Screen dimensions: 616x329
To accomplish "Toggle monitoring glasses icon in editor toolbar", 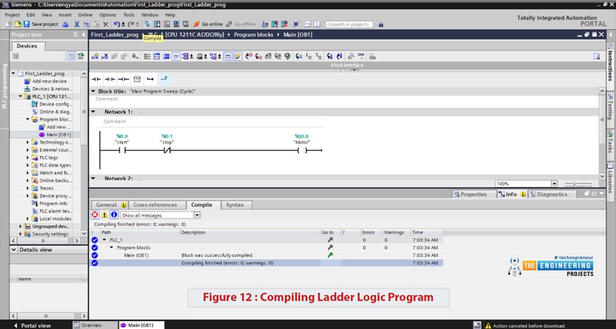I will [x=361, y=56].
